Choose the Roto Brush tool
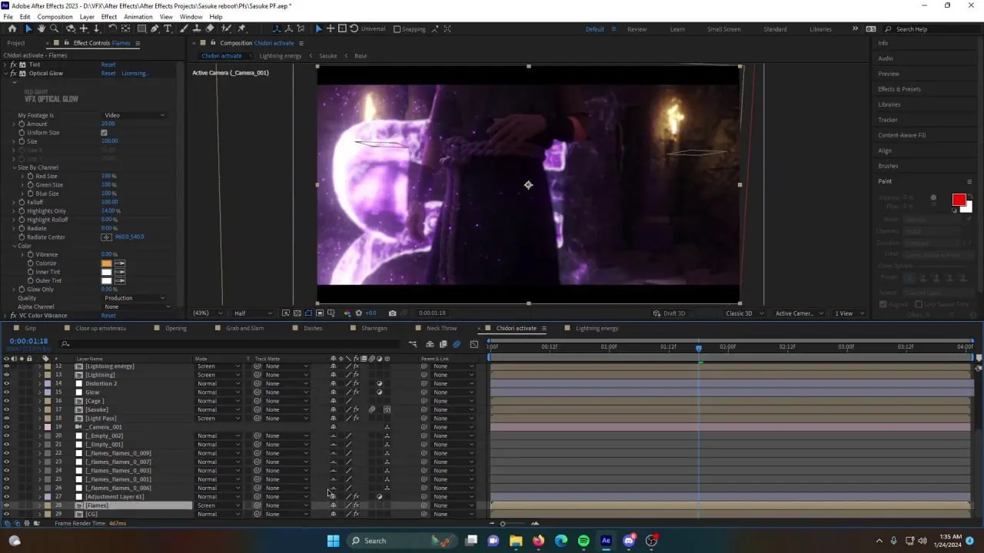Image resolution: width=984 pixels, height=553 pixels. coord(226,28)
